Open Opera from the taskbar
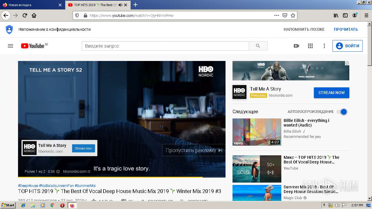This screenshot has width=372, height=209. (x=62, y=205)
